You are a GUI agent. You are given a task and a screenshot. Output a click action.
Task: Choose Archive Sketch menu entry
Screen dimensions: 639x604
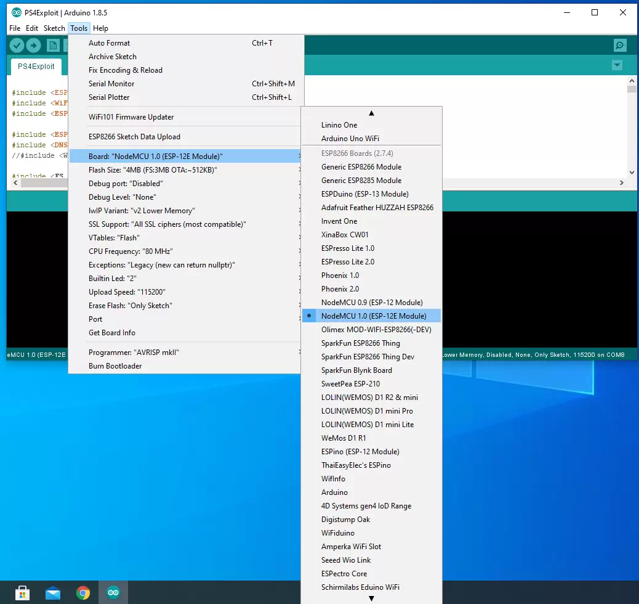coord(185,56)
